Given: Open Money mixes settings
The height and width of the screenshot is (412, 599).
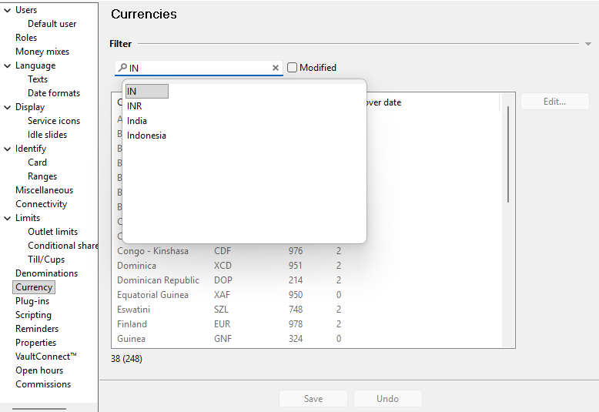Looking at the screenshot, I should [42, 52].
